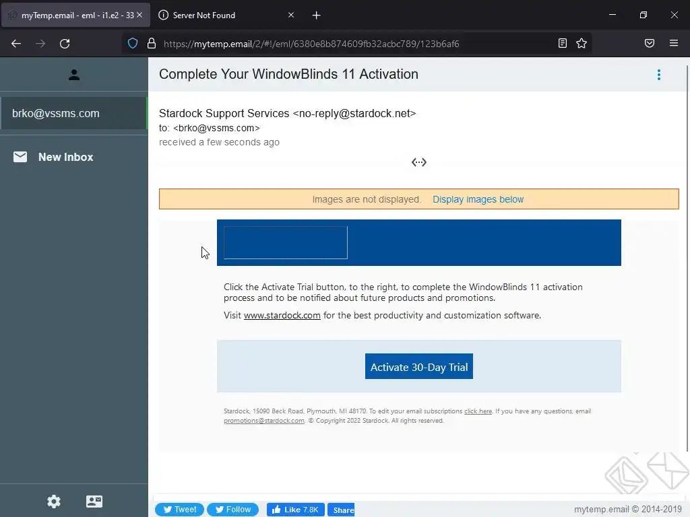Click Activate 30-Day Trial button
The image size is (690, 517).
click(419, 367)
